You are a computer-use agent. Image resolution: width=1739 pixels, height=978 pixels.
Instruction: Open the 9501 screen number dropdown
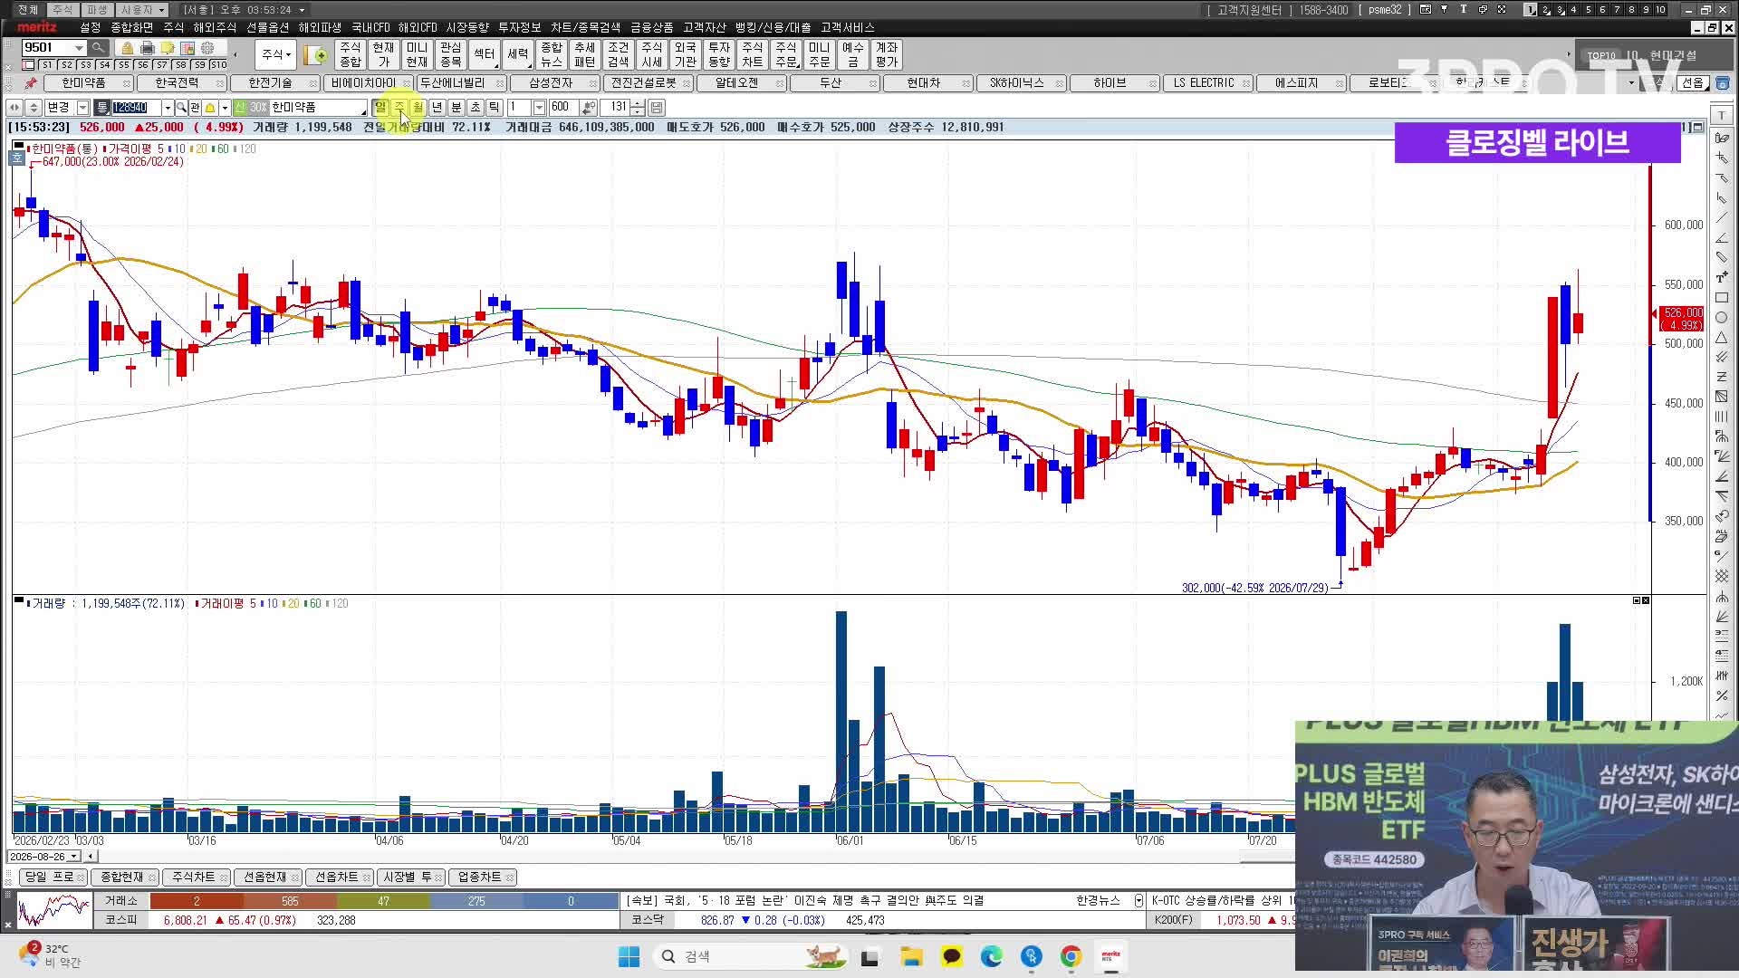80,48
